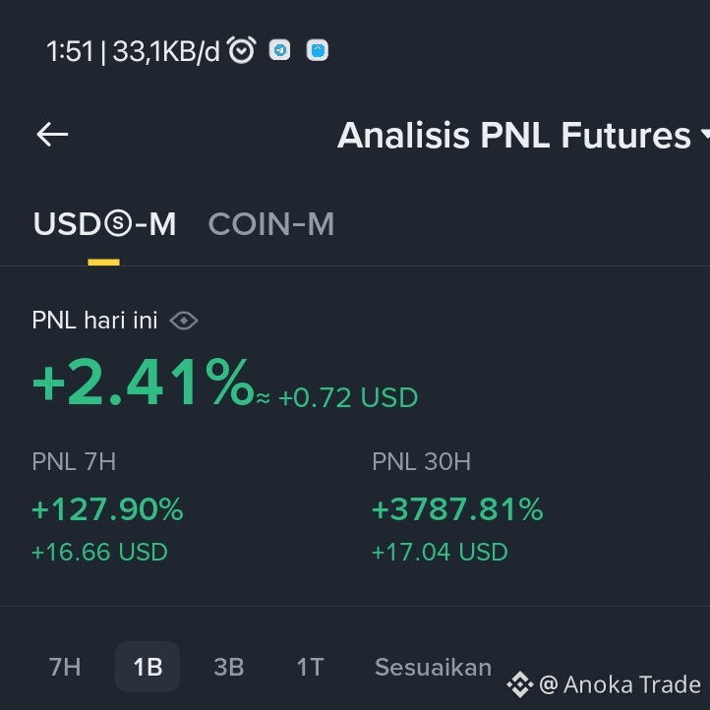Tap the Binance logo watermark icon
Screen dimensions: 710x710
(x=520, y=684)
